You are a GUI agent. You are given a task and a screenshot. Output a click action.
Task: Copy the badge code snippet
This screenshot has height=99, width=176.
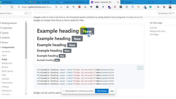(140, 68)
